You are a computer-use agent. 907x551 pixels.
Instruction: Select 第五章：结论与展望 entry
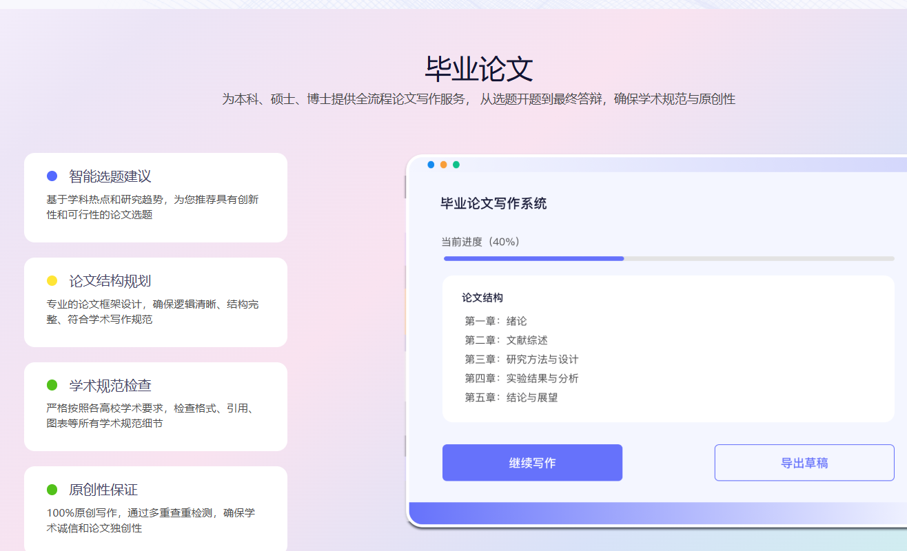click(511, 397)
